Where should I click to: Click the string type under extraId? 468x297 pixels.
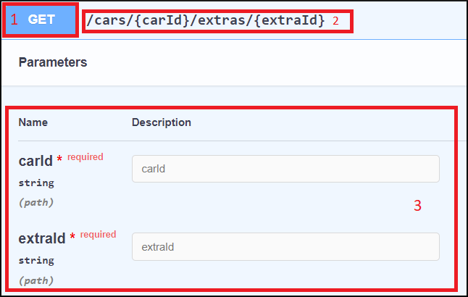(x=36, y=261)
